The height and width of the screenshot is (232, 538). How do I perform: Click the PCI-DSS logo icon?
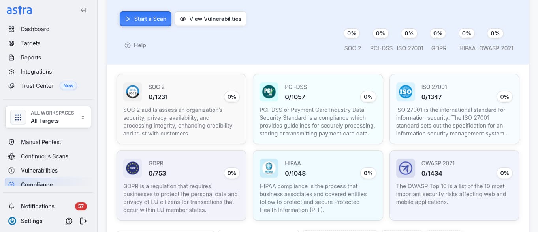(269, 92)
